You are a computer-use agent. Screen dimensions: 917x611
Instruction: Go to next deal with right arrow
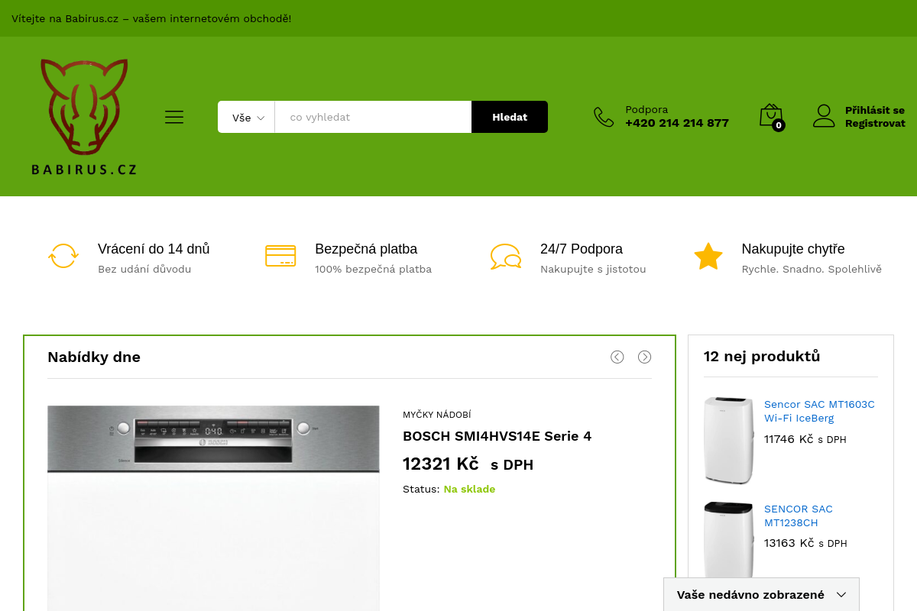645,357
